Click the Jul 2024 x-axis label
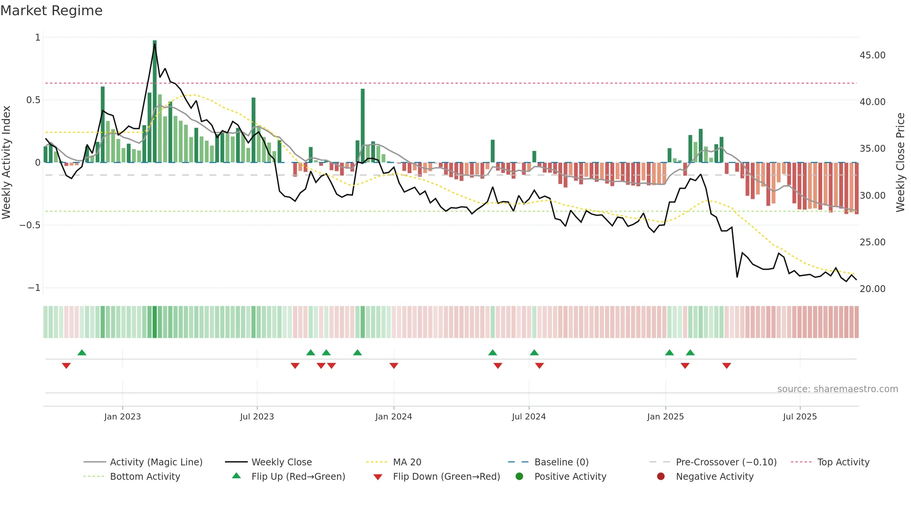The width and height of the screenshot is (911, 512). tap(529, 416)
